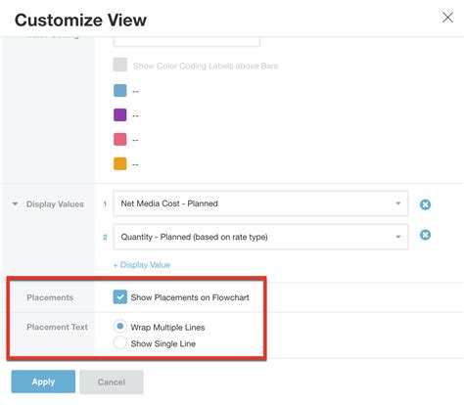Select Wrap Multiple Lines radio option
Viewport: 464px width, 405px height.
[120, 326]
